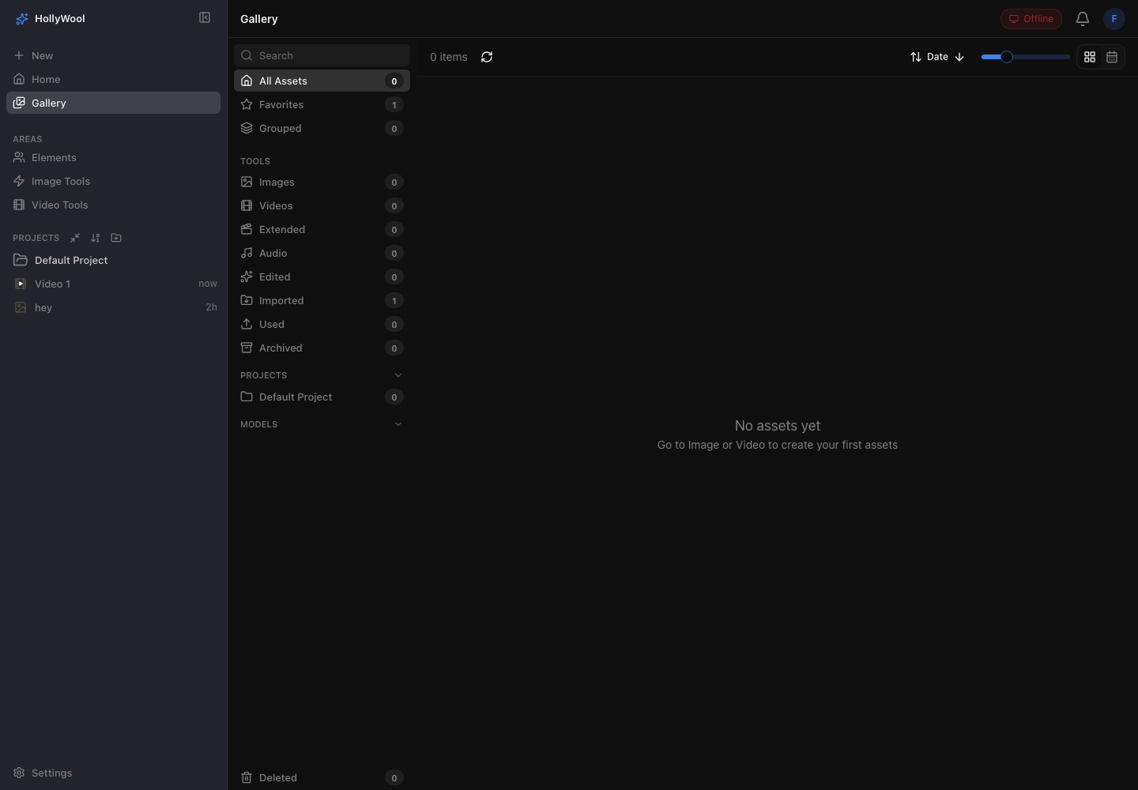Show Archived assets
This screenshot has width=1138, height=790.
(322, 348)
